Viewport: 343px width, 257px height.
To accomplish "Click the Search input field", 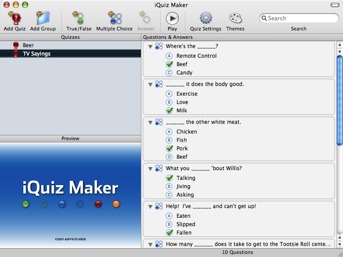I will (x=299, y=18).
